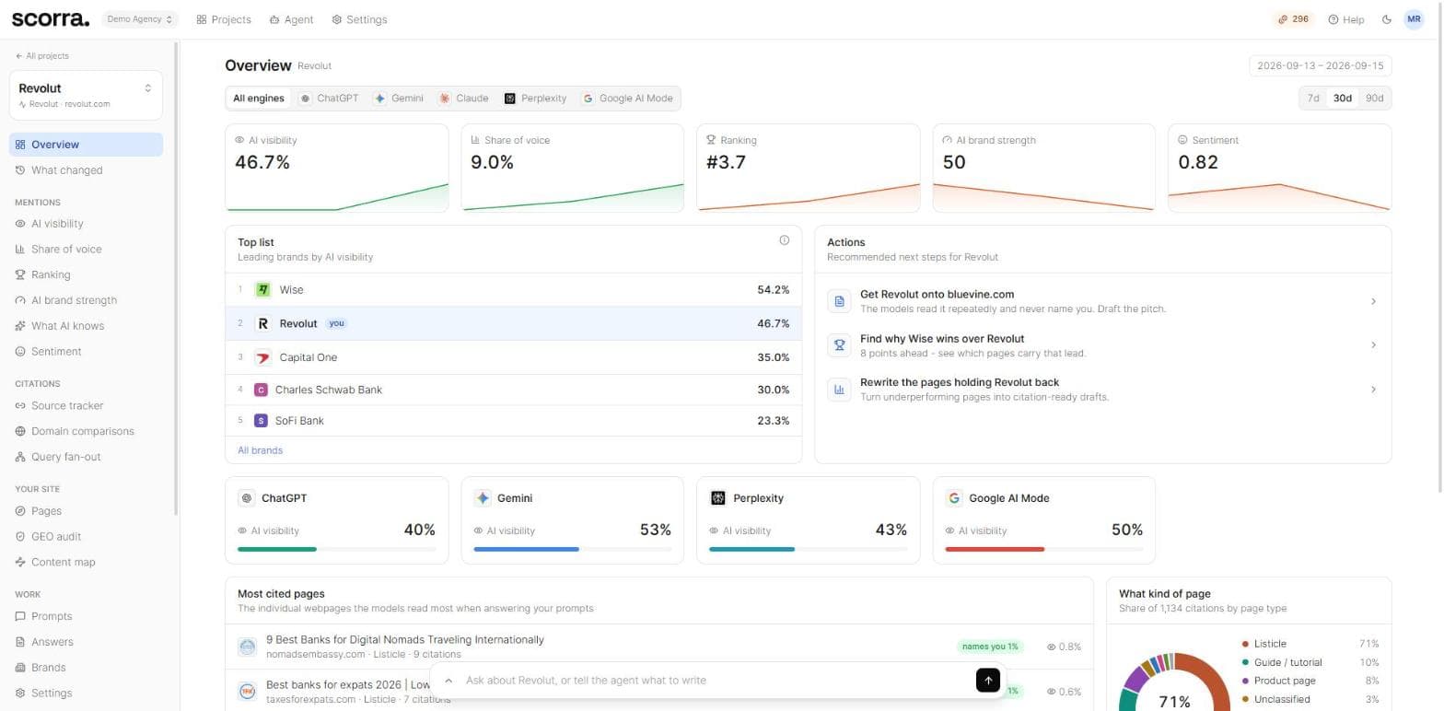Filter by Claude engine tab
1444x711 pixels.
coord(463,99)
